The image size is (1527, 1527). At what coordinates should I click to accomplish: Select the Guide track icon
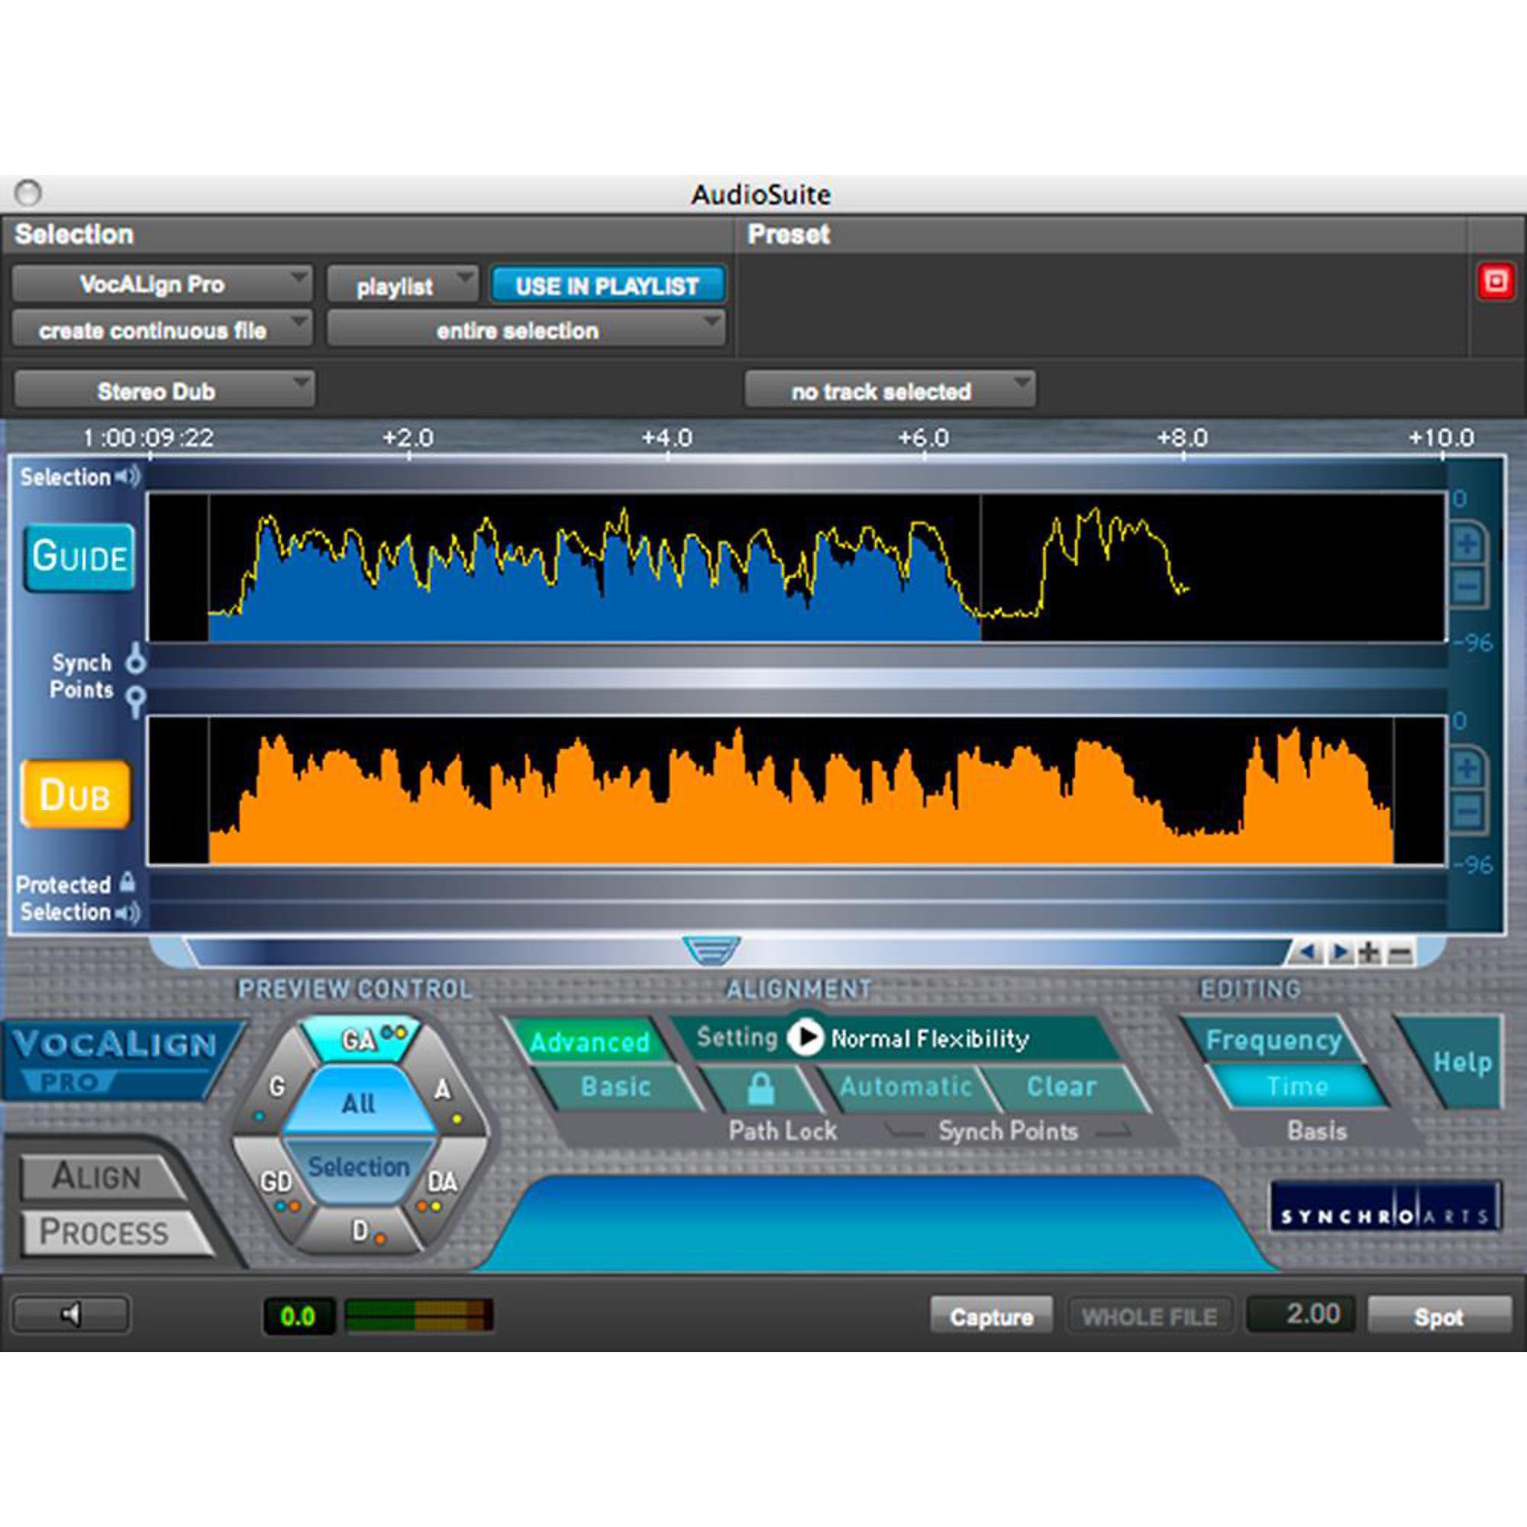[x=79, y=557]
